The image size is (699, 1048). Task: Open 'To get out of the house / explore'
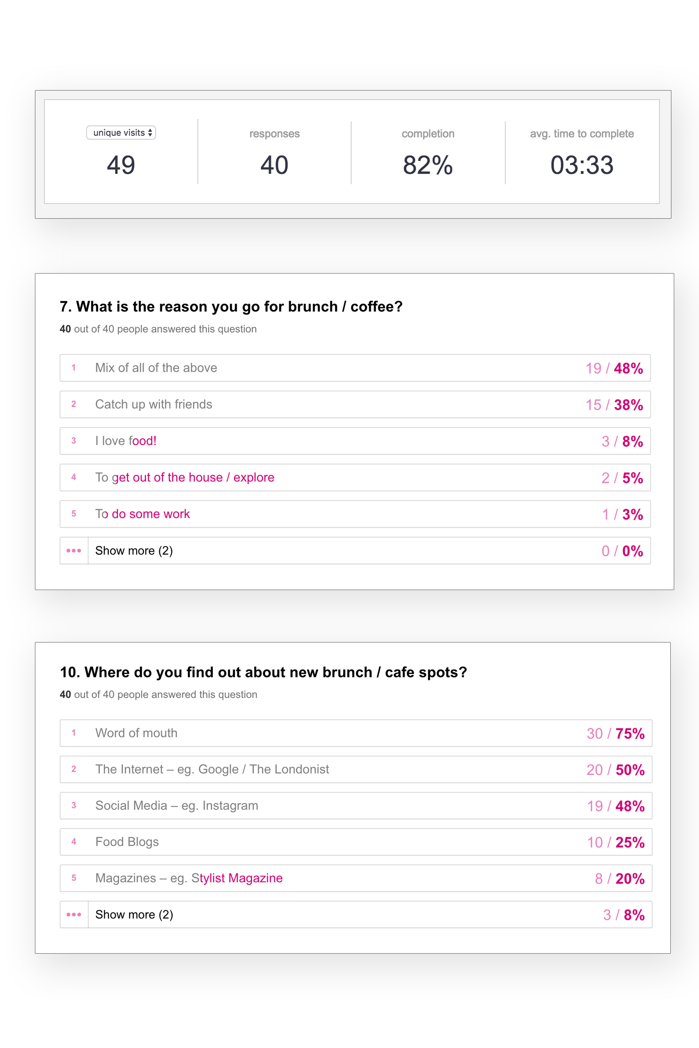coord(185,478)
